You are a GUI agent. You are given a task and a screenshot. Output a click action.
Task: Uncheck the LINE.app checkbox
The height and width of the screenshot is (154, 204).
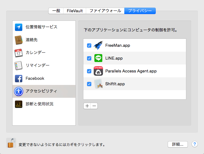(x=89, y=58)
